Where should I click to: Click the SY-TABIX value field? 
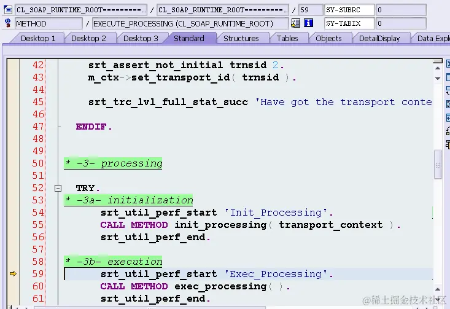401,23
